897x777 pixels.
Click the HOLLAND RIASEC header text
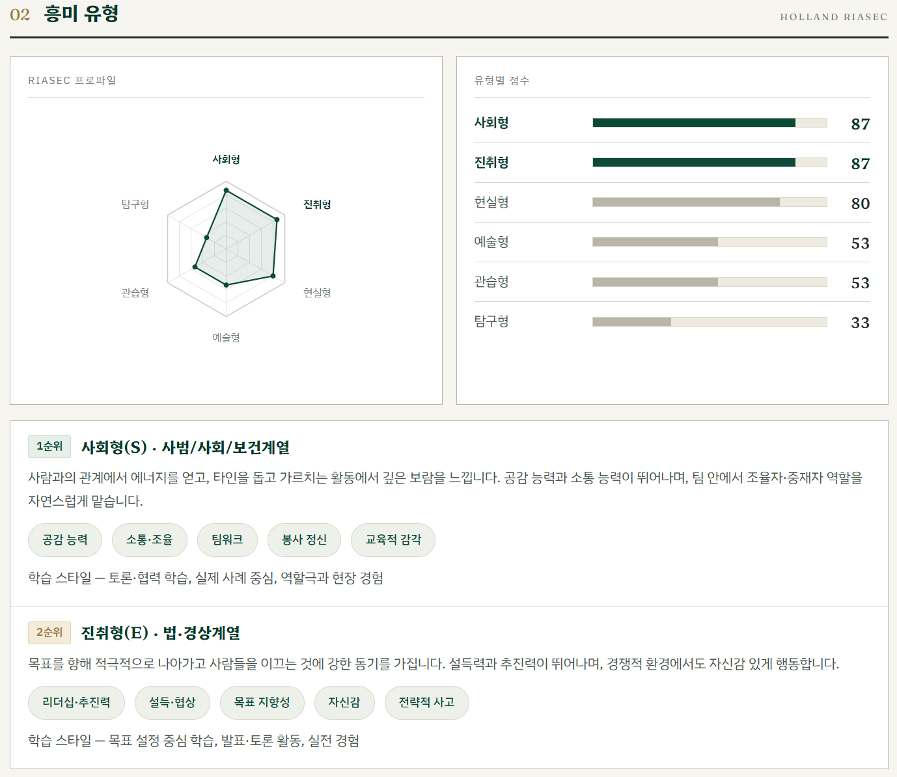click(834, 17)
